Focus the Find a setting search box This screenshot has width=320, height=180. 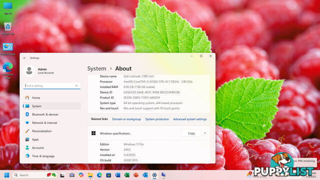point(52,85)
